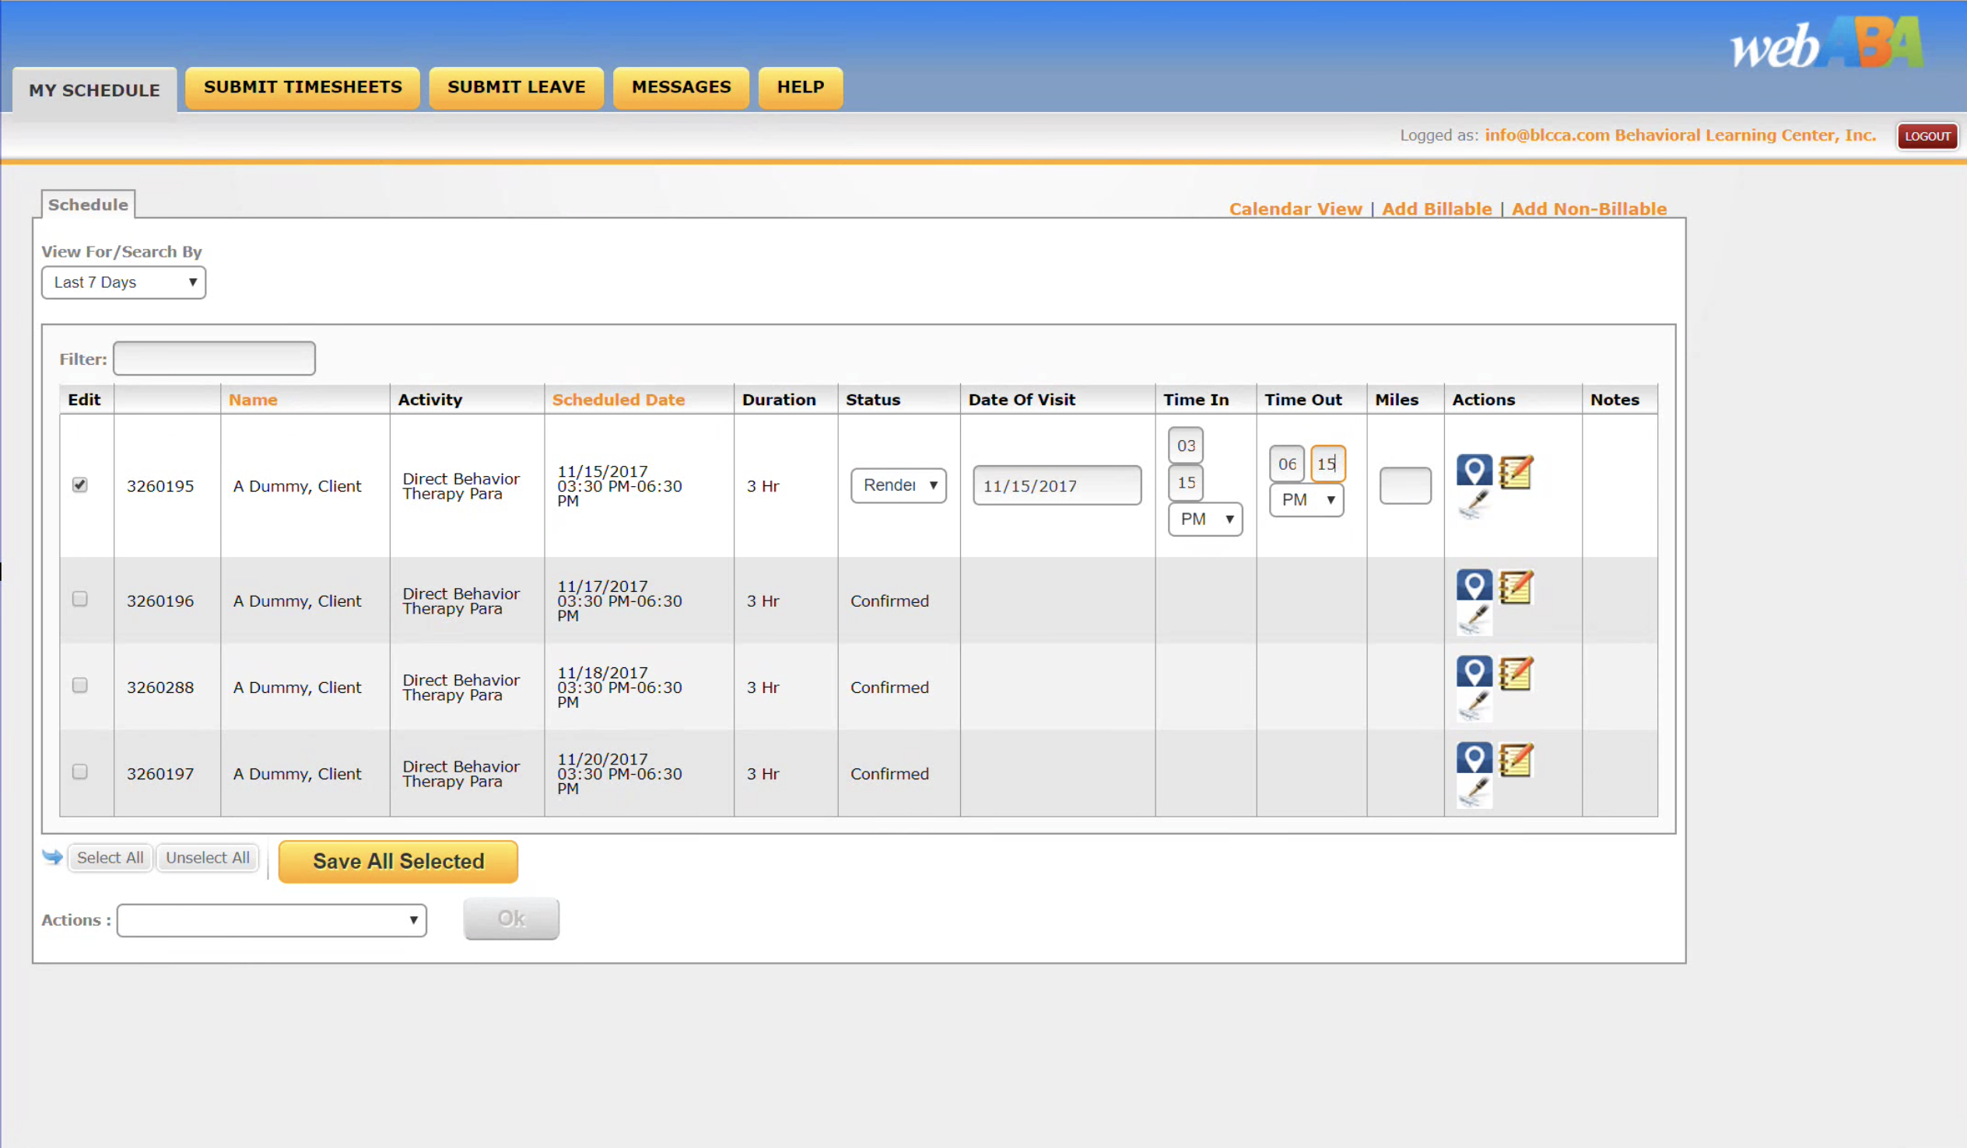Sort the table by Name column header
Screen dimensions: 1967x1148
(x=253, y=400)
